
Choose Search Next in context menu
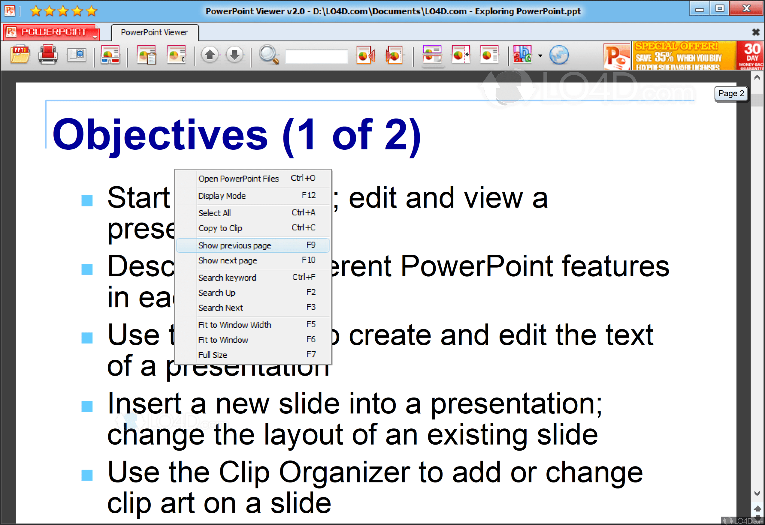click(x=253, y=308)
